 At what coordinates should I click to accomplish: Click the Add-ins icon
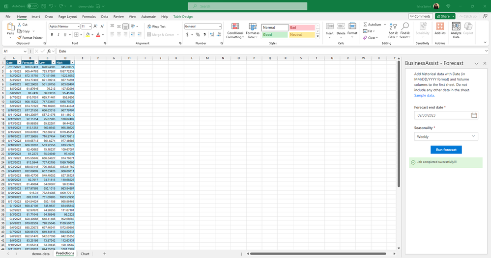(440, 26)
